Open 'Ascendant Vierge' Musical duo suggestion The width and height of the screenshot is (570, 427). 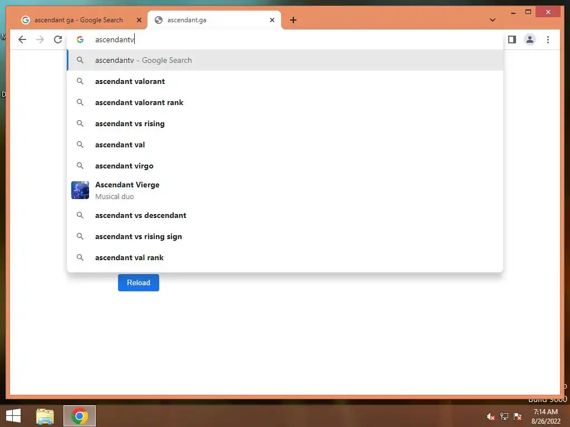pos(286,190)
